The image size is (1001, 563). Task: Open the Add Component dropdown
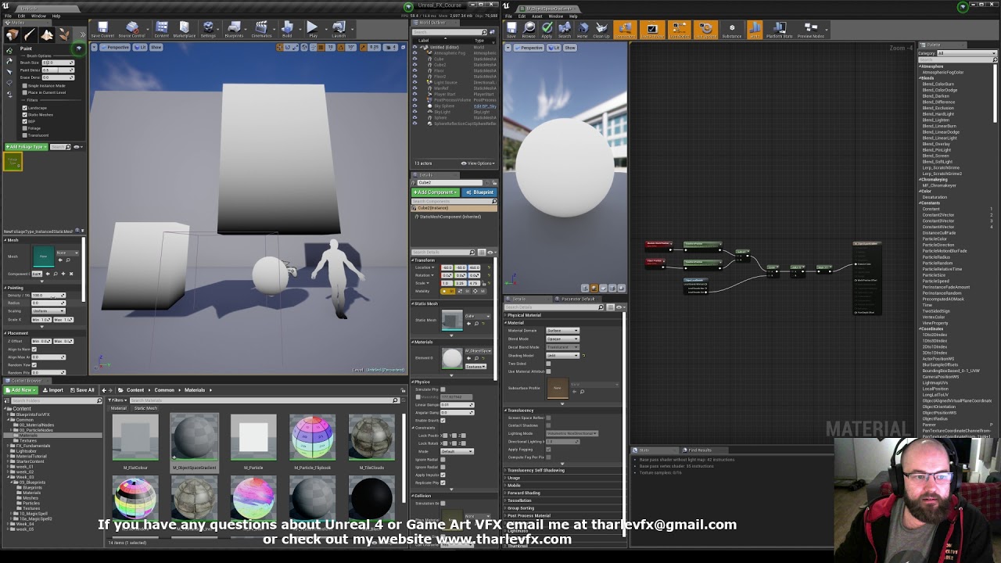click(435, 192)
